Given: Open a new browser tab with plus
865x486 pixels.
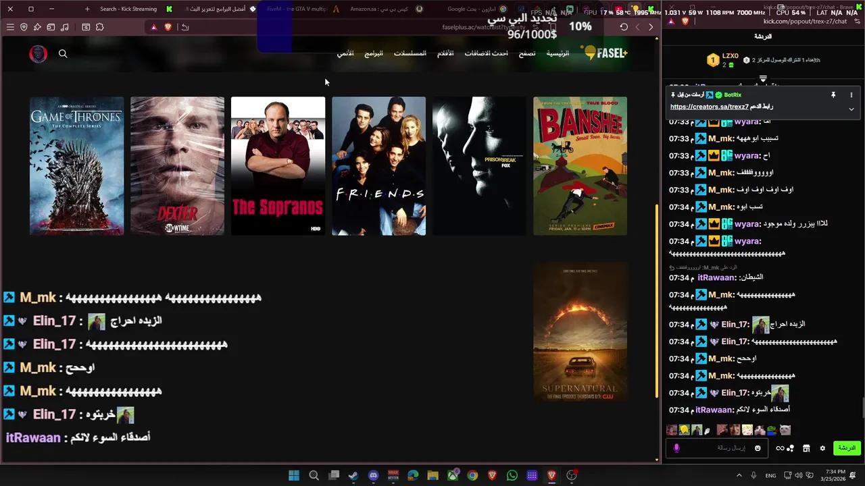Looking at the screenshot, I should (x=87, y=9).
